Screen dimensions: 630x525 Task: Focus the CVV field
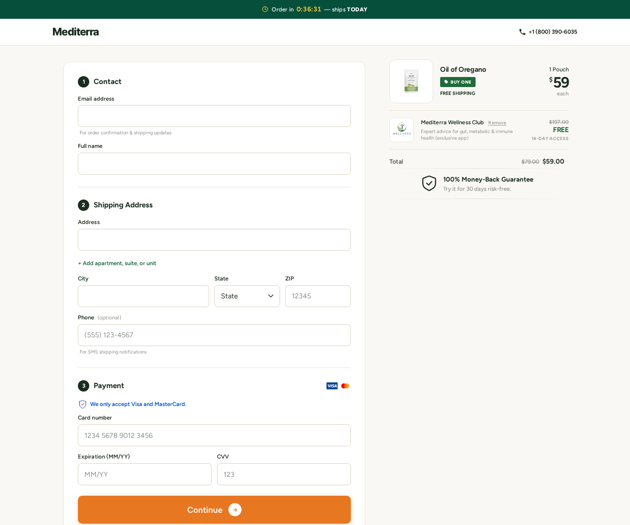(x=284, y=474)
